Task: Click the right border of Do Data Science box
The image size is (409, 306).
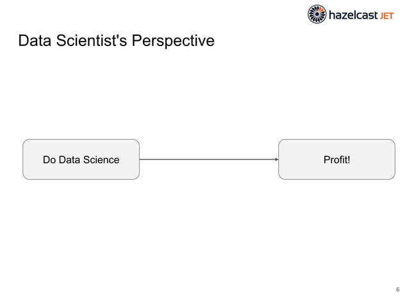Action: pyautogui.click(x=140, y=159)
